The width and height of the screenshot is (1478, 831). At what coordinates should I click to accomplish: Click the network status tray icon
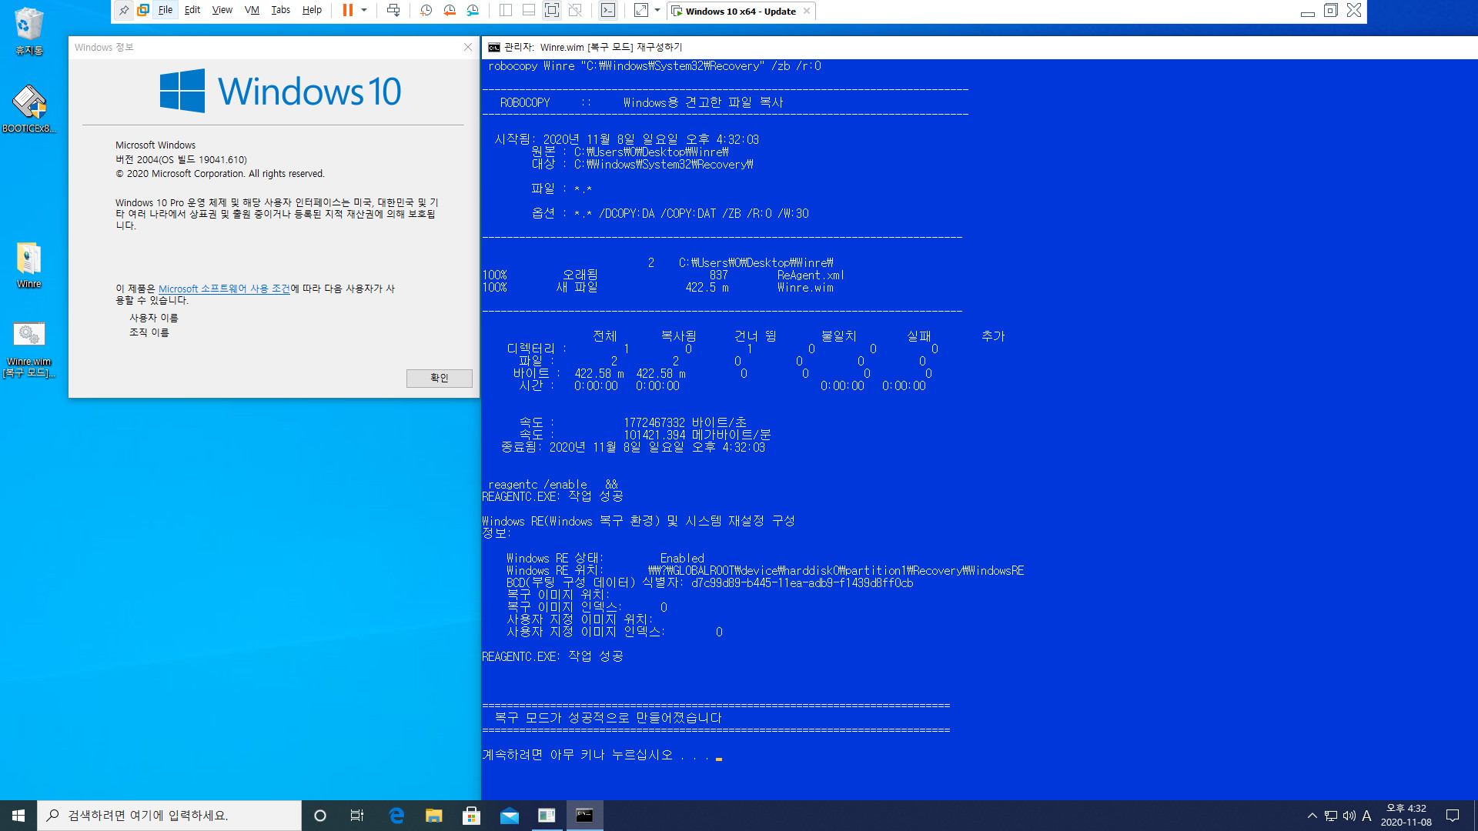click(x=1330, y=816)
